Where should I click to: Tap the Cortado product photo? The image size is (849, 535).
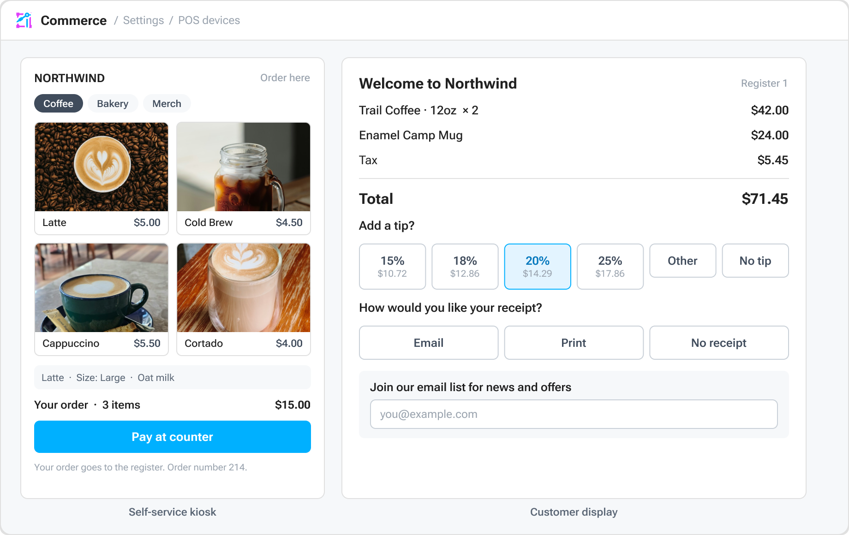point(244,288)
